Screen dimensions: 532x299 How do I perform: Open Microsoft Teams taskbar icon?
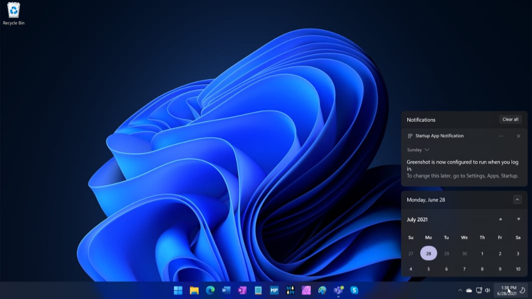pyautogui.click(x=338, y=290)
